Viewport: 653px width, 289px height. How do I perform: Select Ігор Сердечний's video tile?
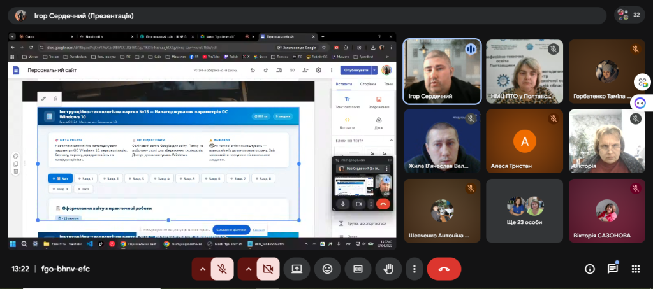[441, 72]
